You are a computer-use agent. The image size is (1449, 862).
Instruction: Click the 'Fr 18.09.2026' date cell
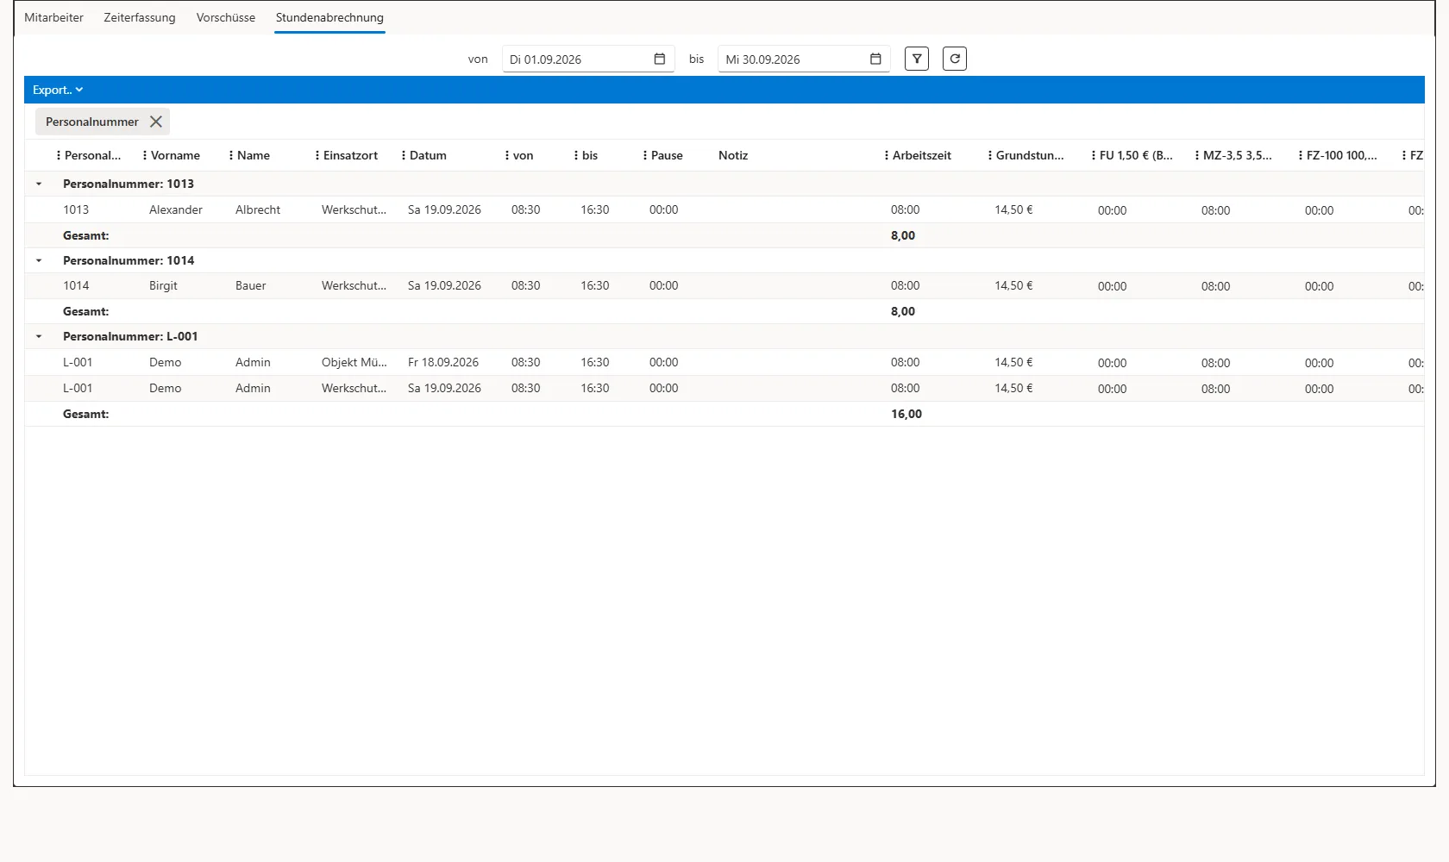[443, 362]
